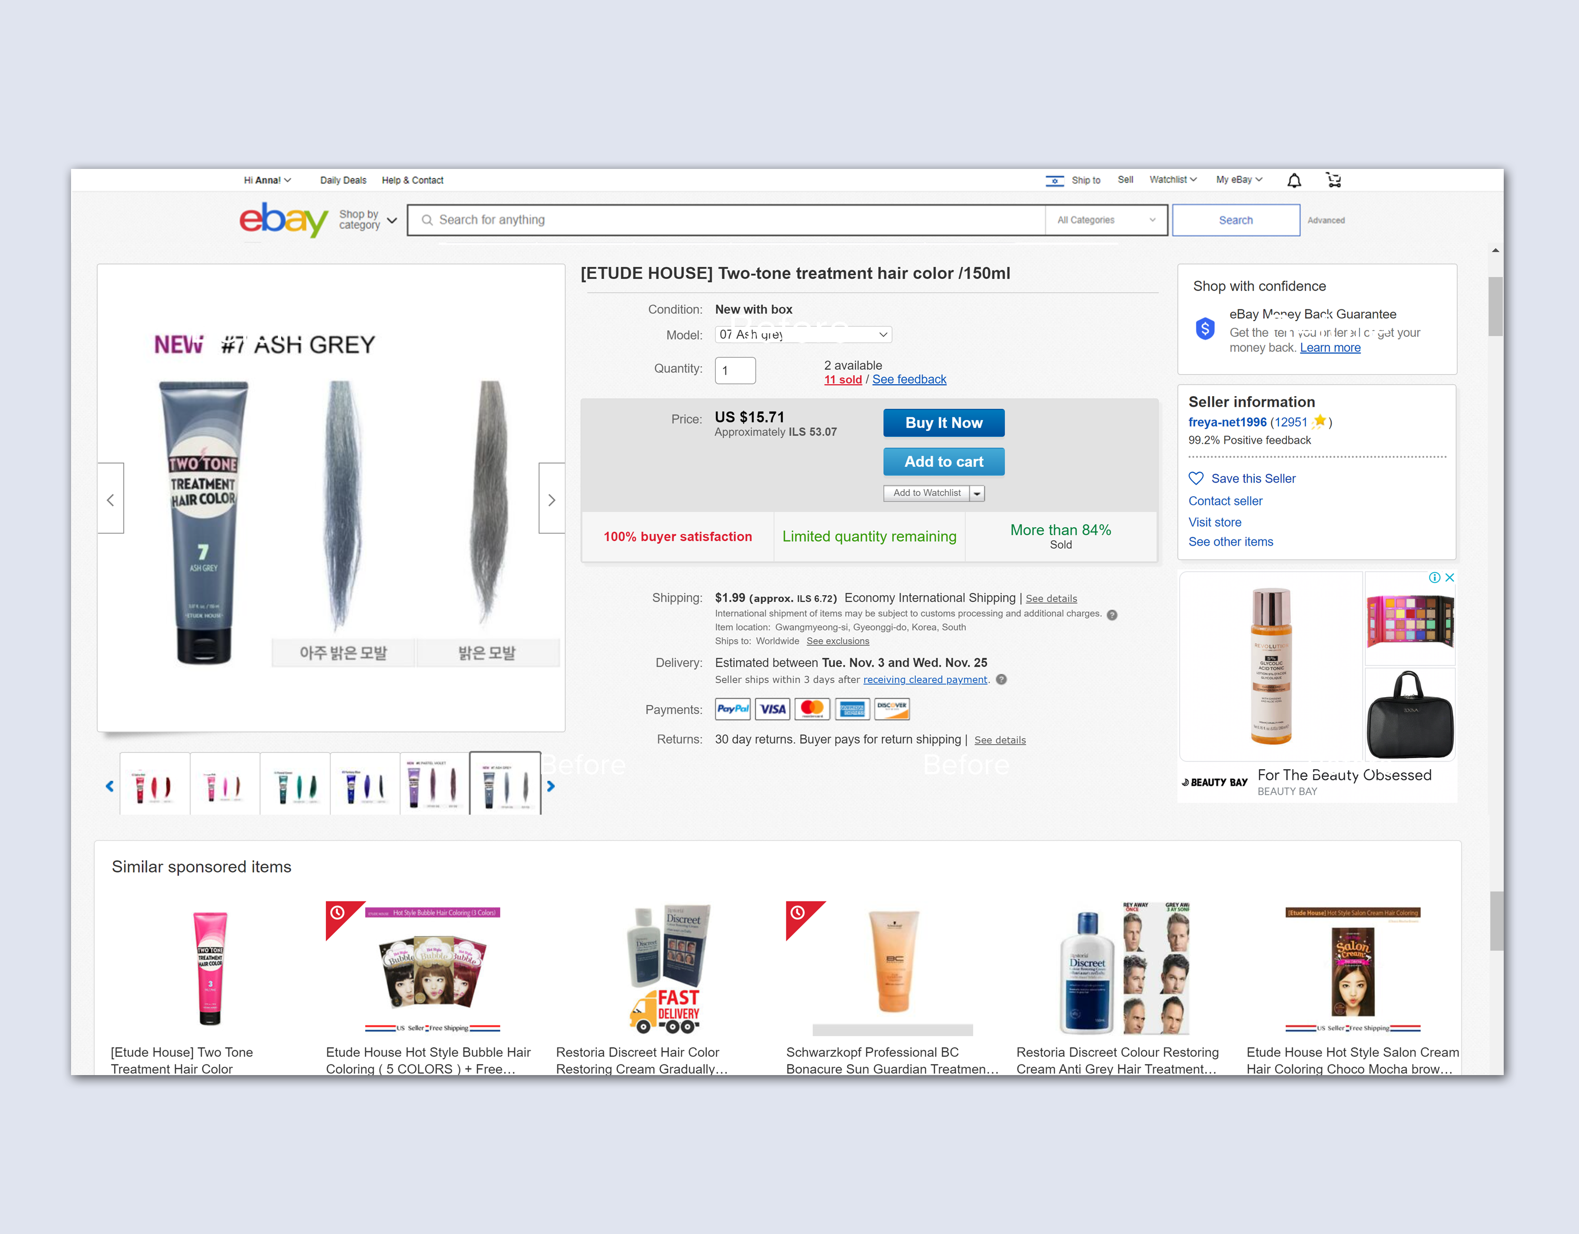Show next product image with right arrow
The image size is (1579, 1234).
click(552, 499)
